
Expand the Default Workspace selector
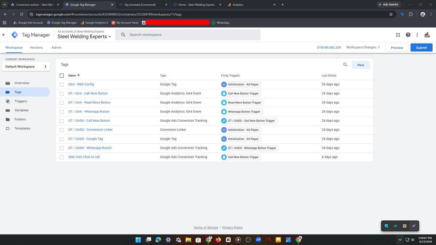click(26, 66)
